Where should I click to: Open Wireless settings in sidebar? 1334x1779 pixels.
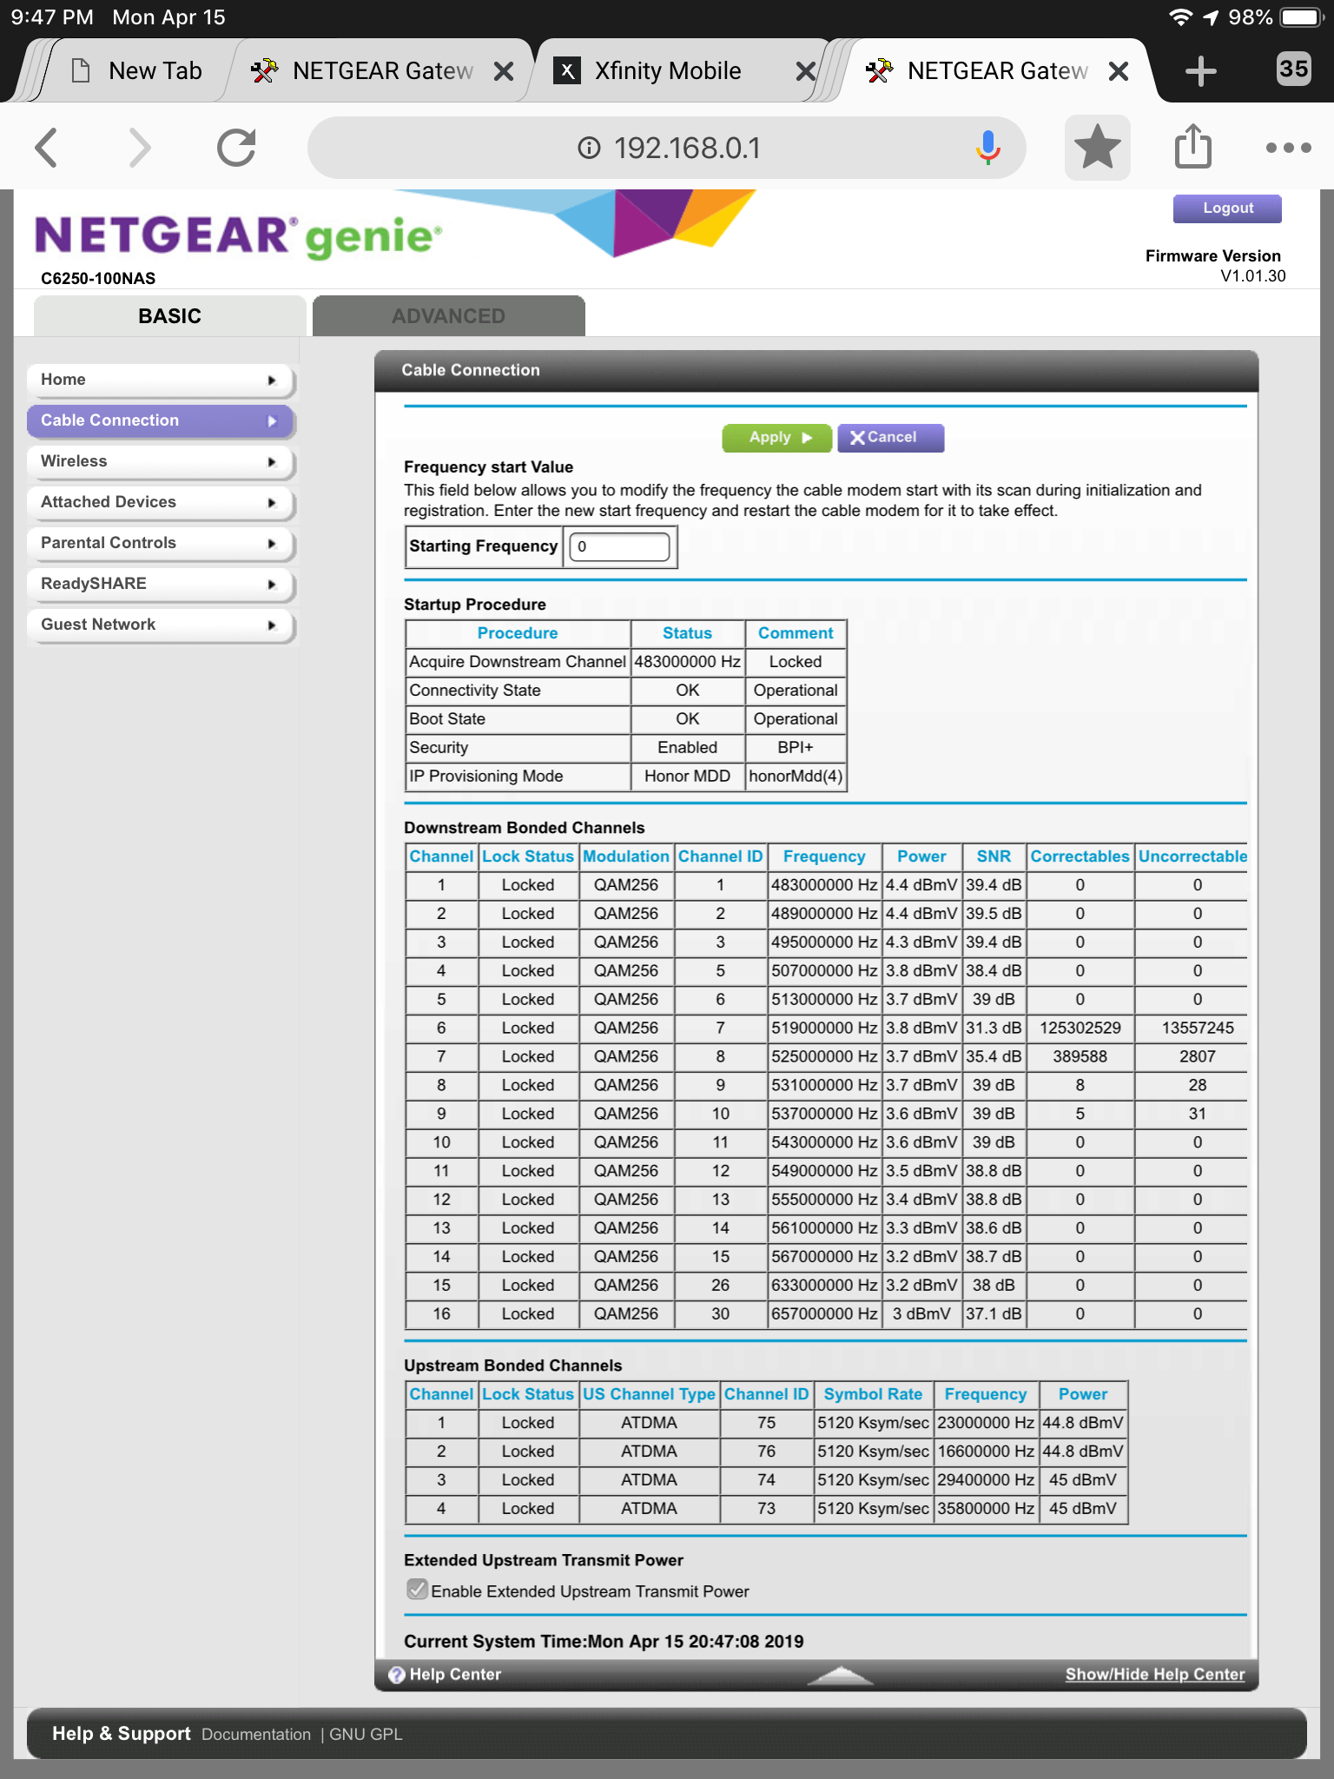(160, 461)
